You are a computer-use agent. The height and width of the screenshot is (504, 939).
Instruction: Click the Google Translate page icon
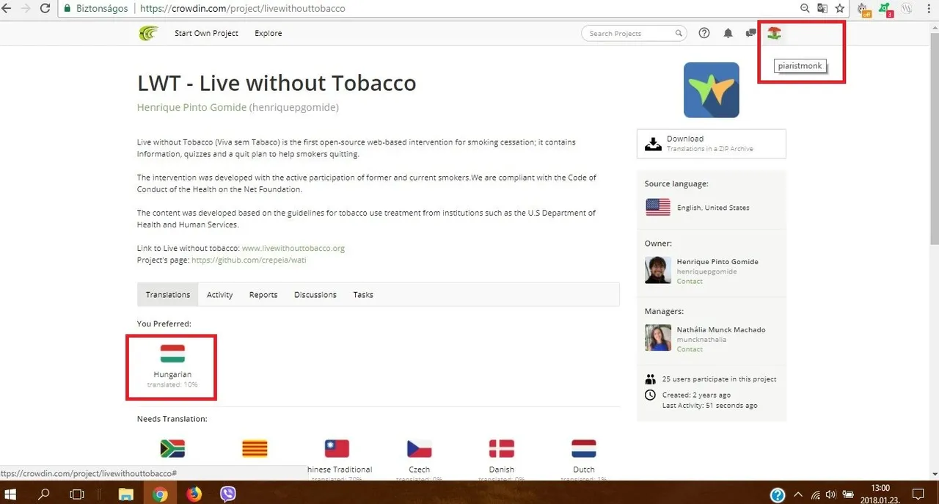(x=822, y=9)
